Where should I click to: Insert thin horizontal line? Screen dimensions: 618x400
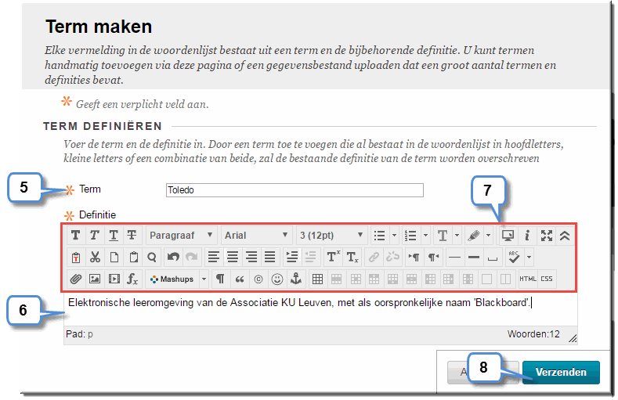[x=454, y=258]
